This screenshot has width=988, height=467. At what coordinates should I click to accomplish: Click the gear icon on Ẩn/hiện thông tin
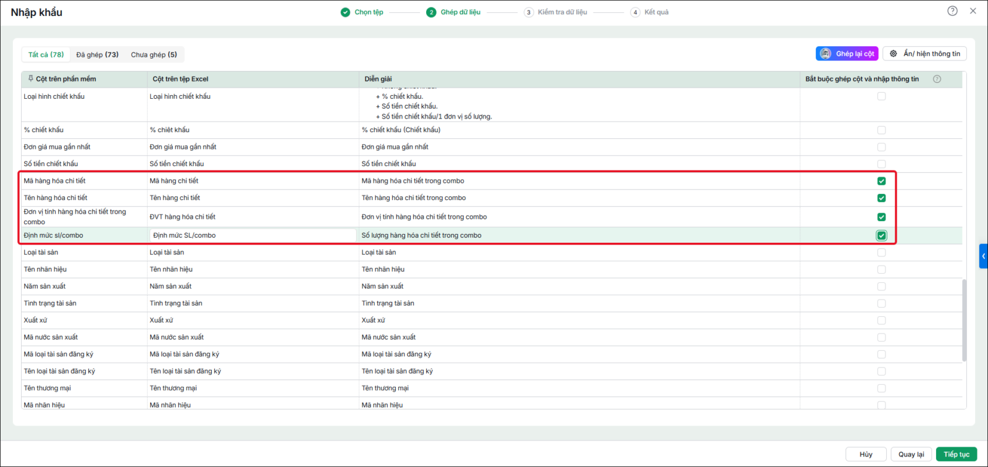[894, 54]
